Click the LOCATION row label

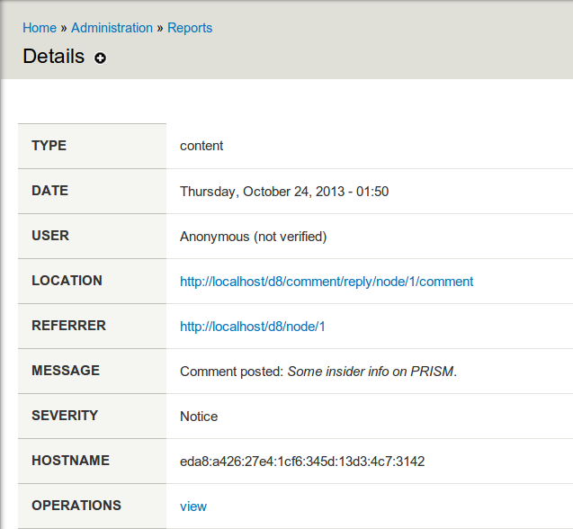[x=67, y=281]
